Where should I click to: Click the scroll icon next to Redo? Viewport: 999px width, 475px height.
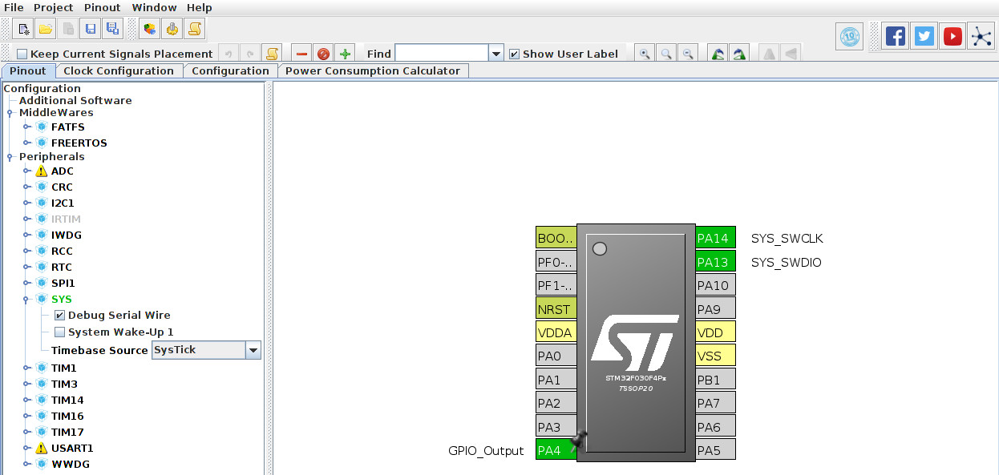(x=272, y=54)
